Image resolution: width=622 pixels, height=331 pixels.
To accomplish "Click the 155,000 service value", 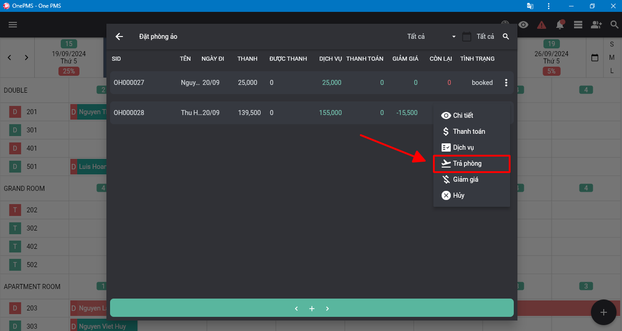I will pos(331,113).
